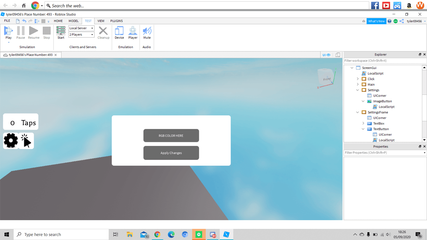The image size is (427, 240).
Task: Open the FILE menu
Action: coord(7,21)
